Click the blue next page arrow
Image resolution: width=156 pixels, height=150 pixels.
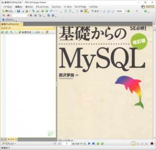(x=89, y=143)
